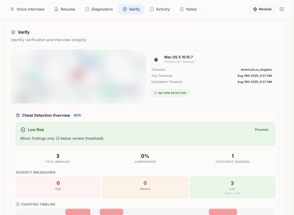Click the Apple logo icon
Screen dimensions: 294x215
(x=156, y=59)
